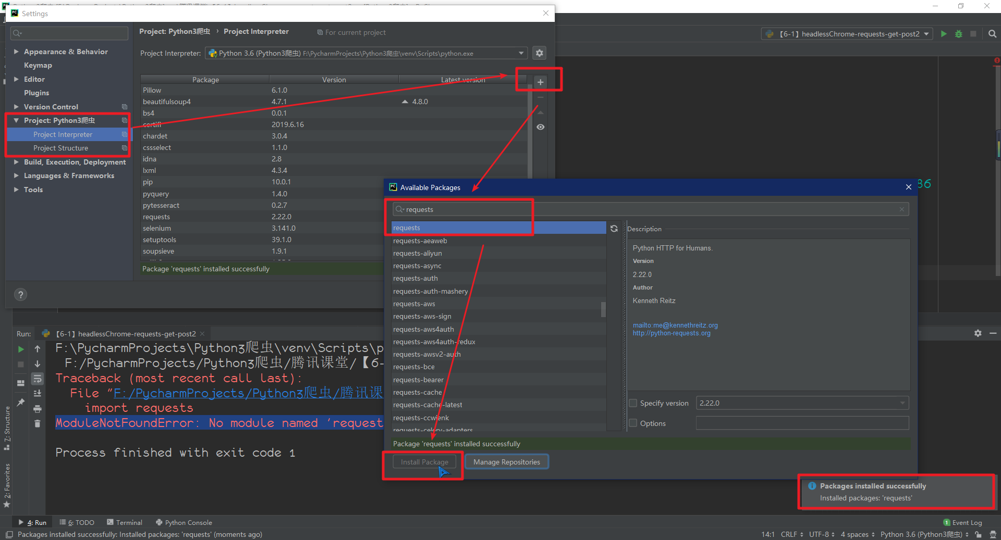Open the Run tool window tab
This screenshot has width=1001, height=540.
coord(33,522)
